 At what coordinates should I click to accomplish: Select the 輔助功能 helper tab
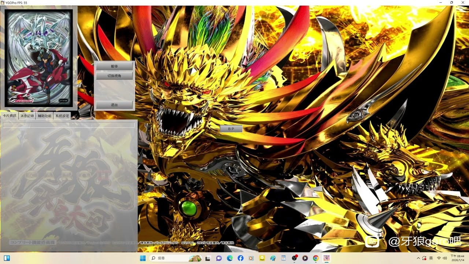[x=45, y=116]
